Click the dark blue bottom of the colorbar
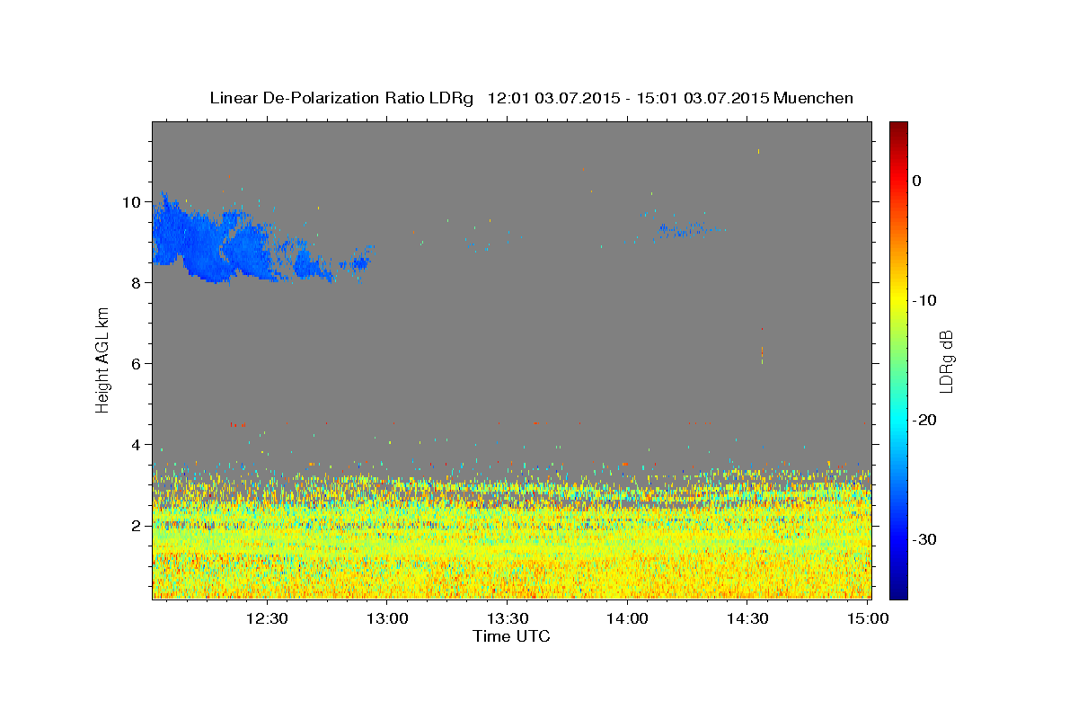 pos(898,591)
